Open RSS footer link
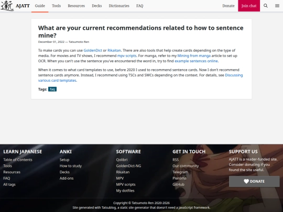 click(176, 160)
